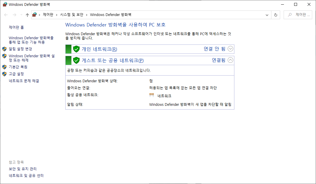Click the heading 방화벽을 사용하여 PC 보호

115,25
